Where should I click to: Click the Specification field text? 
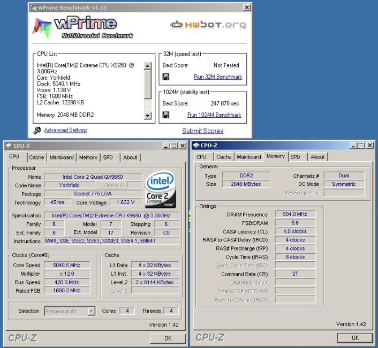tap(111, 215)
